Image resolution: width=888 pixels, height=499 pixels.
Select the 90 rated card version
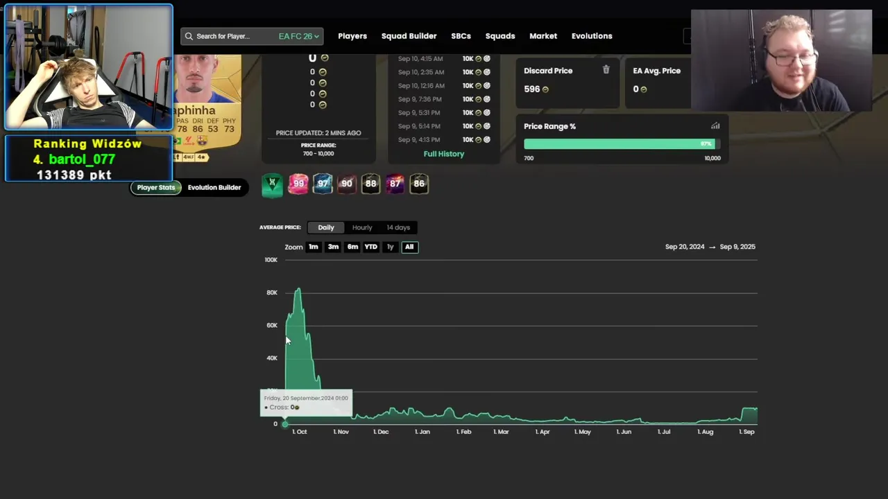[347, 184]
